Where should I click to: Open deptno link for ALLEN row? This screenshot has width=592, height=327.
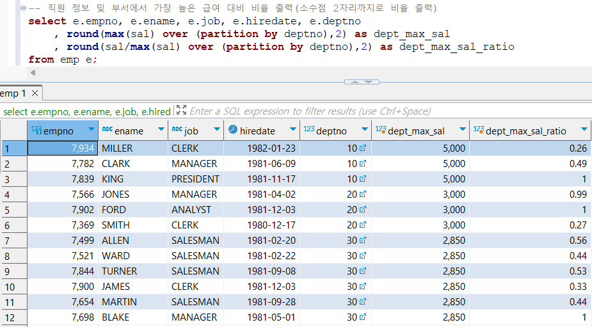click(363, 240)
